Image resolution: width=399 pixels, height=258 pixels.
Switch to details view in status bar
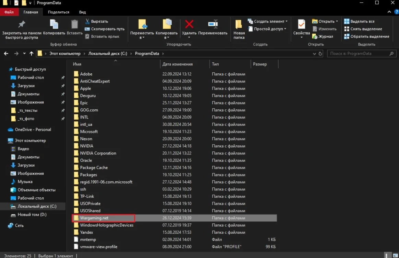[387, 256]
